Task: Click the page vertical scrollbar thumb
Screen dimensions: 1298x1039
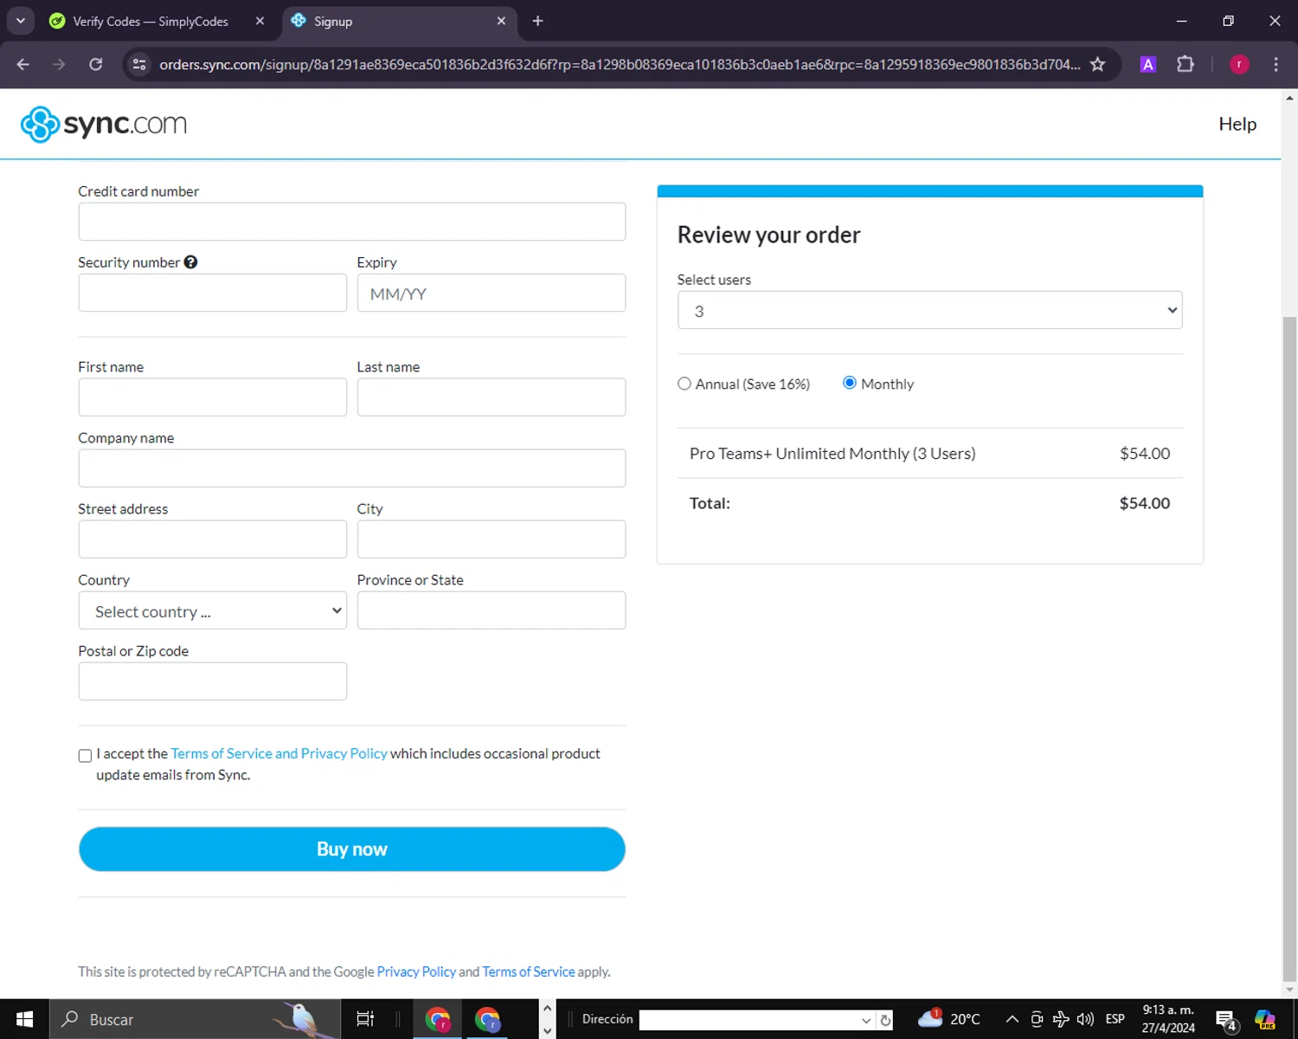Action: tap(1289, 648)
